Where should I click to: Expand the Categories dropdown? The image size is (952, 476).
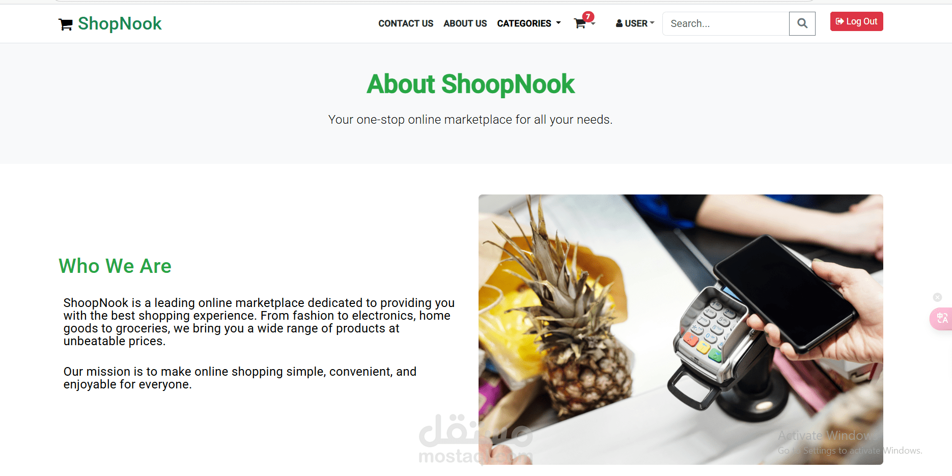tap(529, 23)
